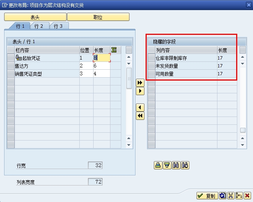
Task: Click the bottom scroll-up arrow of hidden fields
Action: 243,138
